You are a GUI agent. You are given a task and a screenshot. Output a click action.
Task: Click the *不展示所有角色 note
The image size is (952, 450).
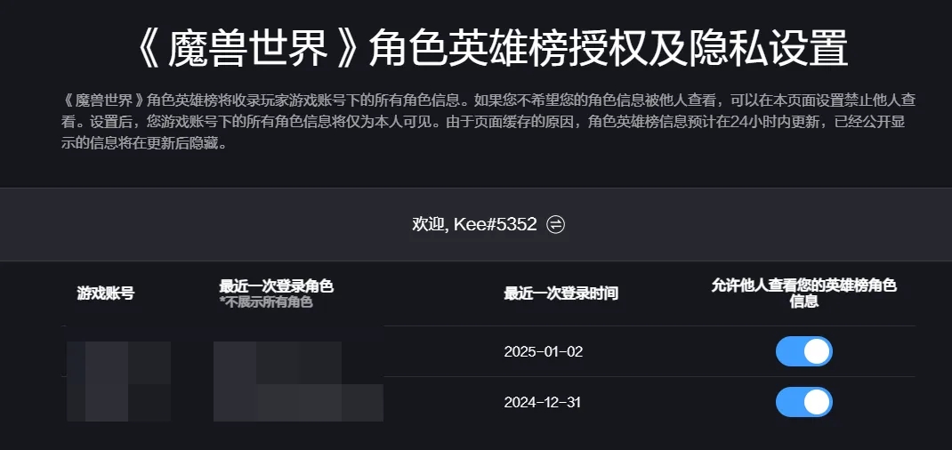(266, 302)
